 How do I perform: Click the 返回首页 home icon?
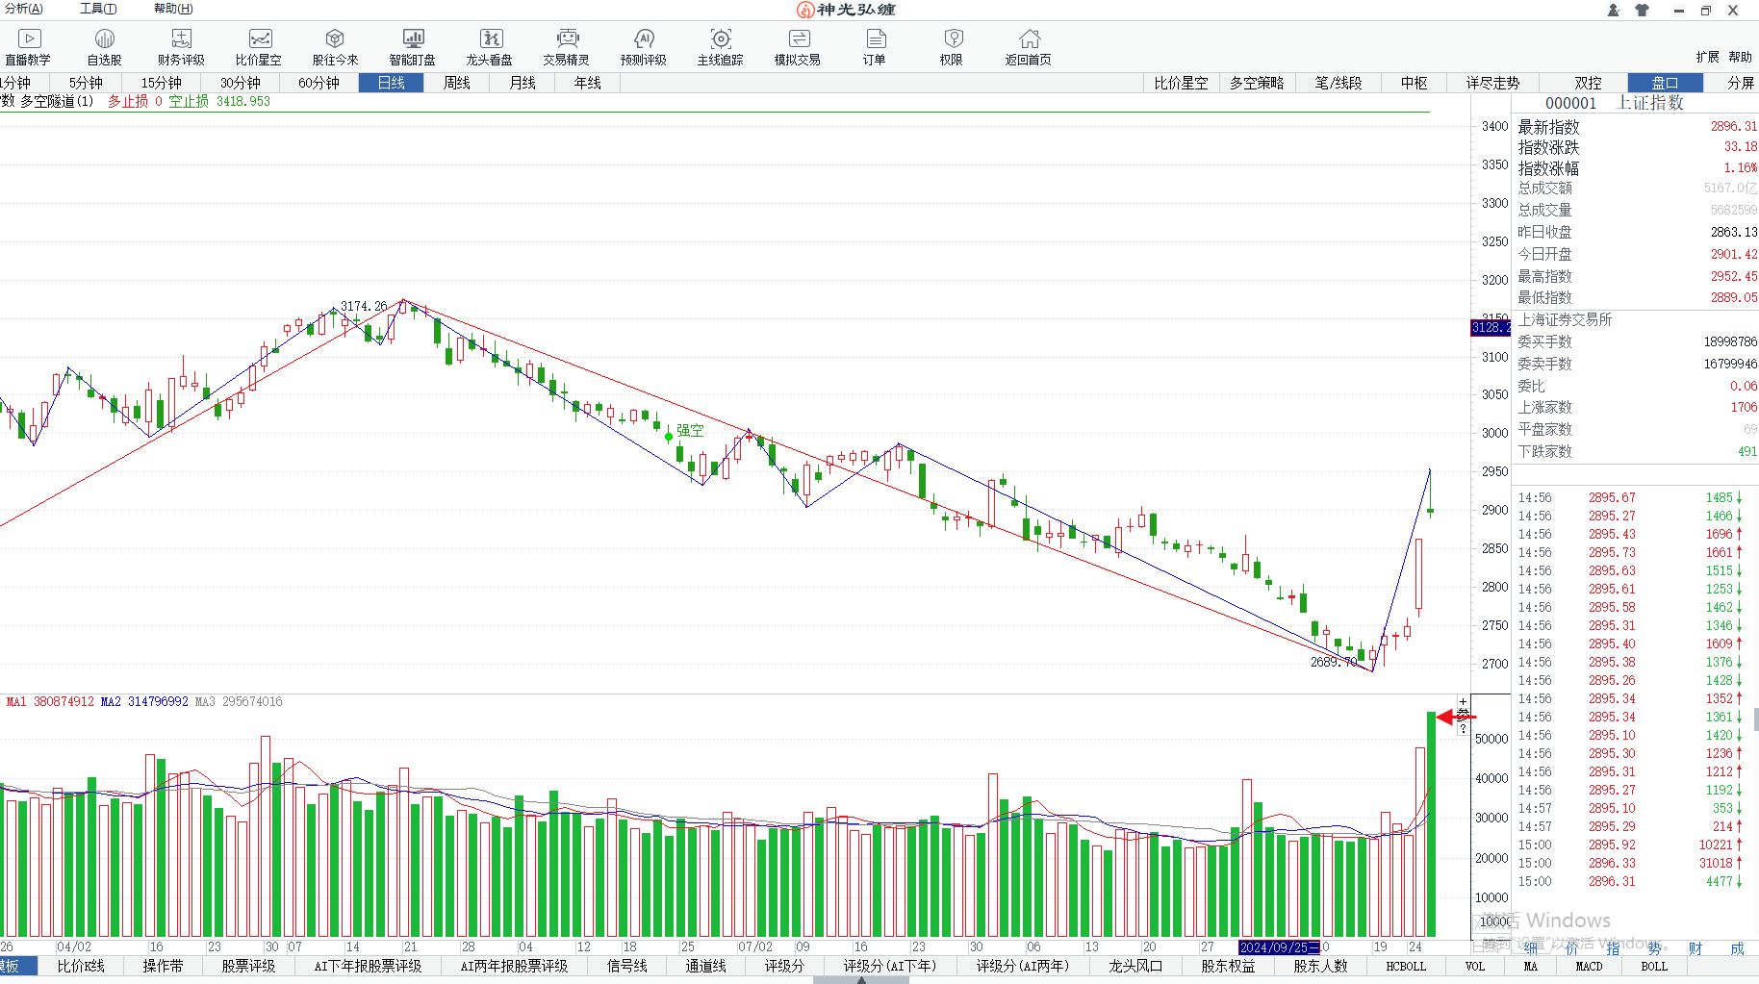[x=1029, y=47]
